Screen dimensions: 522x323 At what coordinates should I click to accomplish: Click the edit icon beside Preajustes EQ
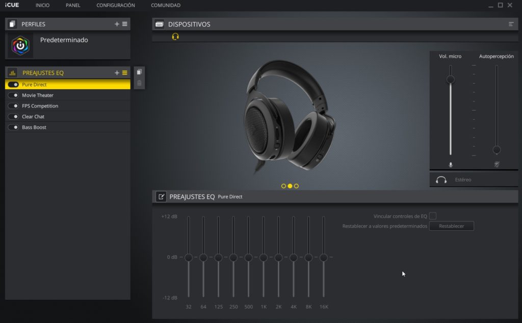(161, 197)
